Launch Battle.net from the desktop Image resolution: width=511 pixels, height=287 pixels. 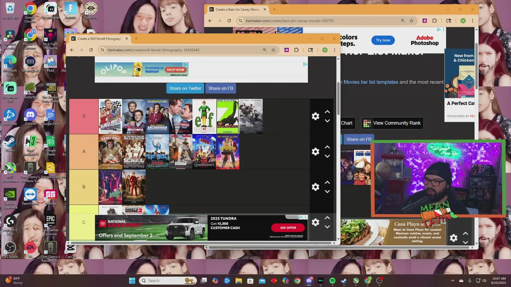pyautogui.click(x=10, y=117)
